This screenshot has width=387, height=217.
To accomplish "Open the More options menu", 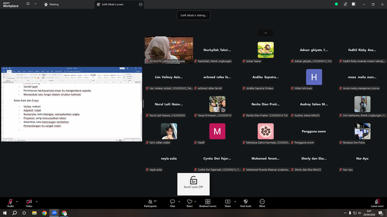I will [x=262, y=203].
